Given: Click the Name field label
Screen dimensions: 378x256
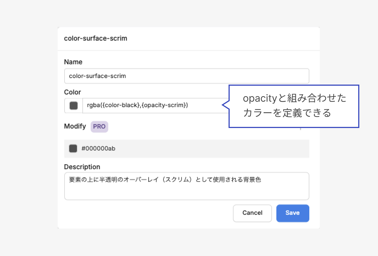Looking at the screenshot, I should tap(73, 62).
